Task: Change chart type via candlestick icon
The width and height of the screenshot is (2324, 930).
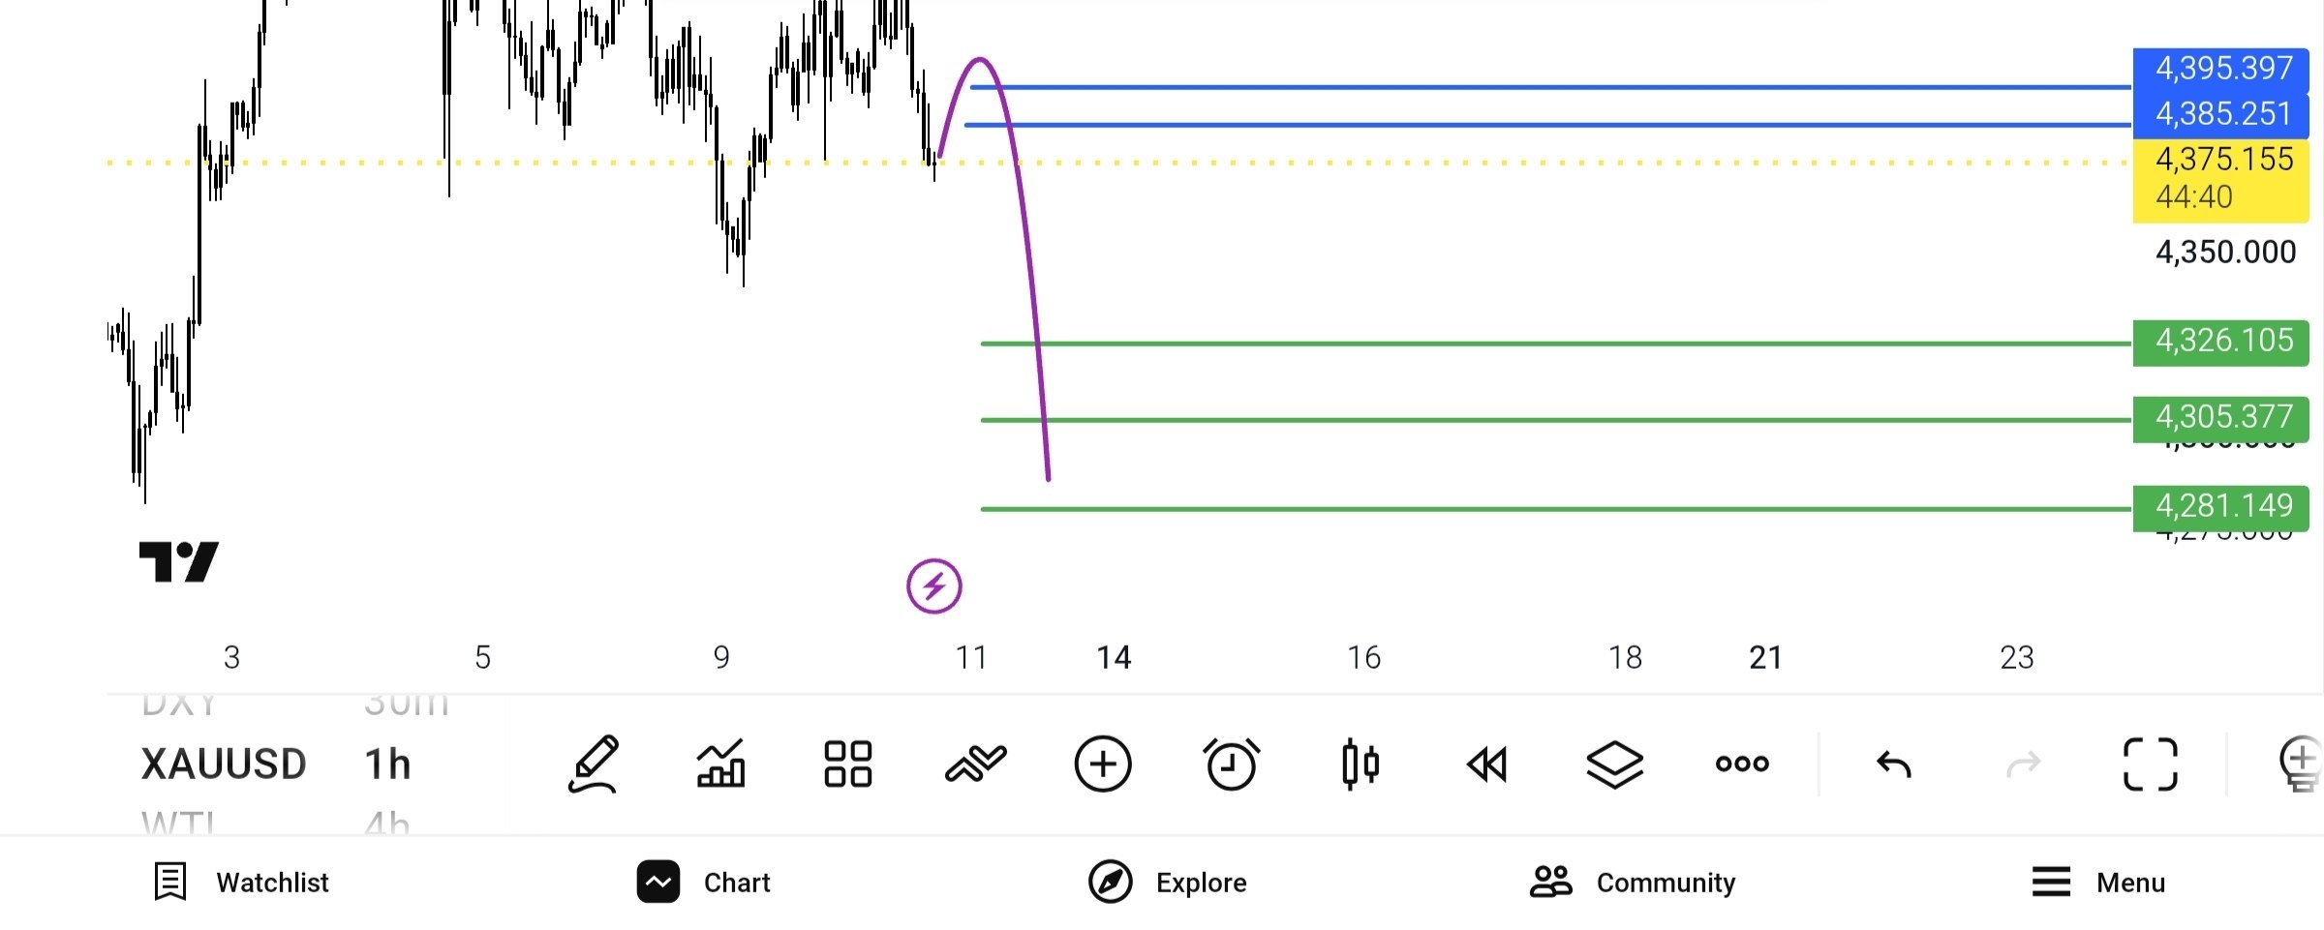Action: point(1360,765)
